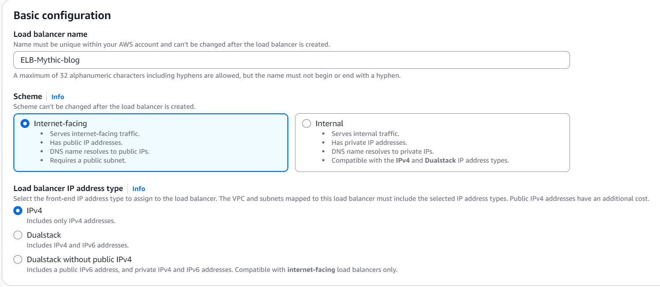Pick Dualstack without public IPv4 radio button
This screenshot has width=660, height=287.
point(18,259)
